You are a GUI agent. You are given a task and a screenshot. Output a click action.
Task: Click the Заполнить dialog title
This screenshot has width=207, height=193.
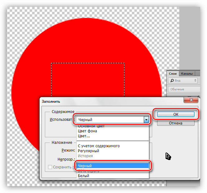[x=51, y=101]
